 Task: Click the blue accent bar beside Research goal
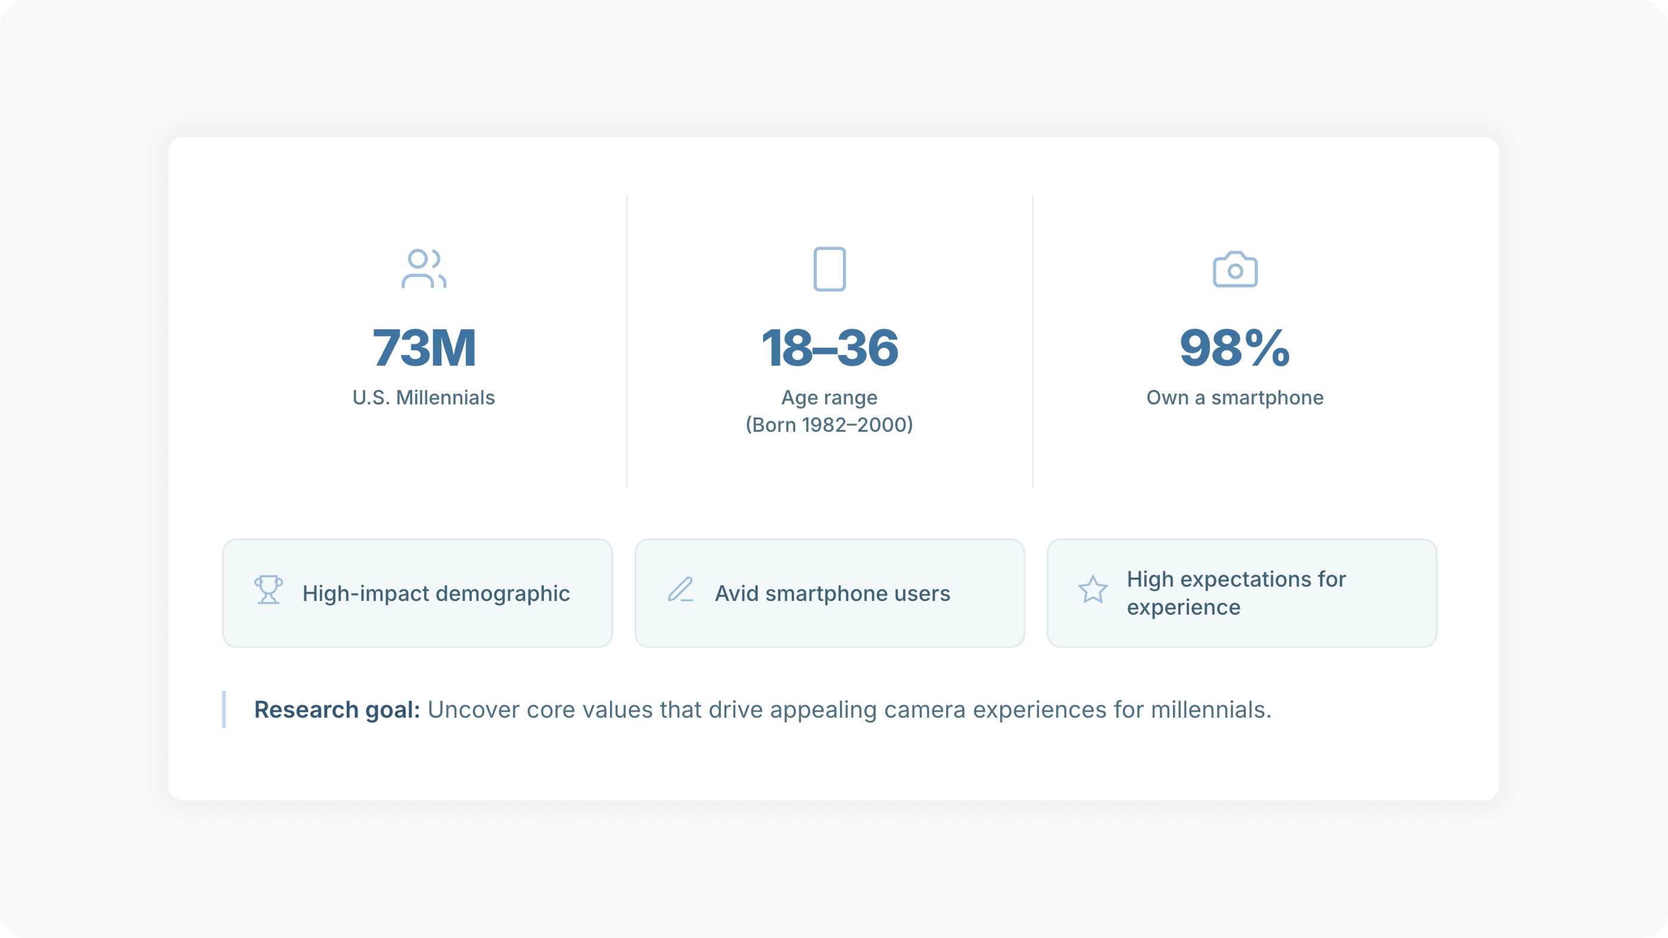224,709
